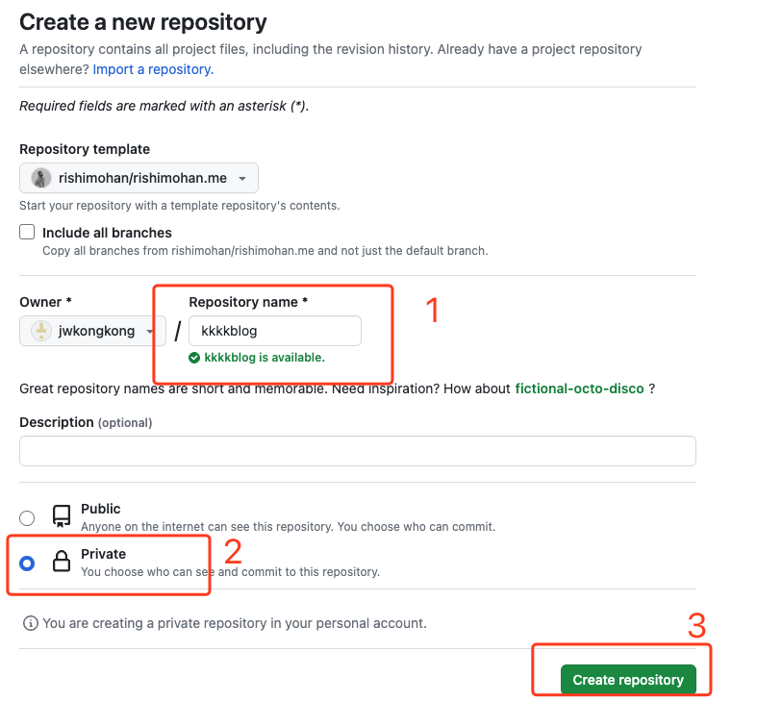This screenshot has height=701, width=757.
Task: Click the caret arrow beside jwkongkong
Action: pos(150,331)
